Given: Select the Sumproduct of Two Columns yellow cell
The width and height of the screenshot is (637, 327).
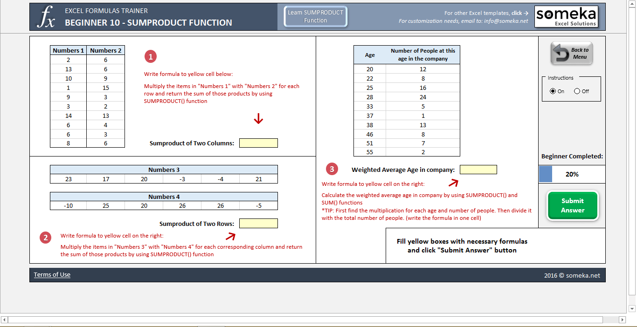Looking at the screenshot, I should pos(258,143).
